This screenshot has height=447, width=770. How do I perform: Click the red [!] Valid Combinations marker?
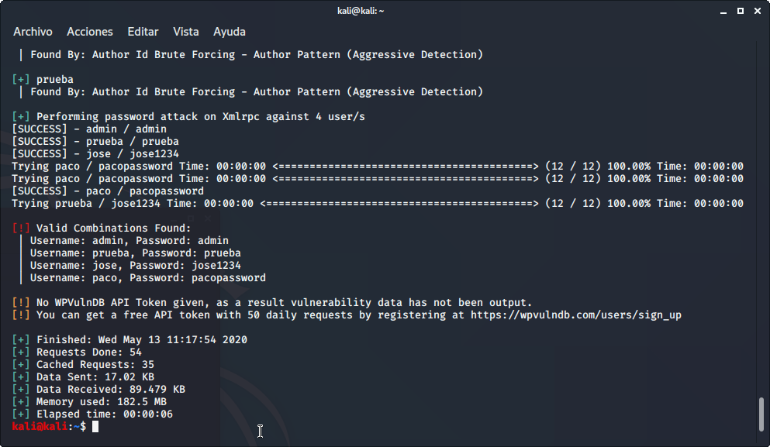click(x=21, y=229)
